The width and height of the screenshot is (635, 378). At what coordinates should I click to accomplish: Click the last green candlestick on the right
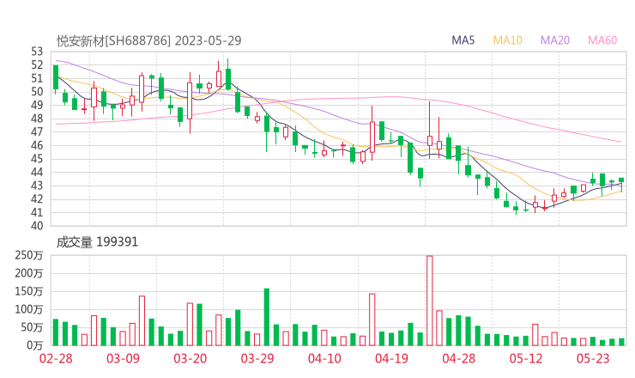tap(621, 185)
